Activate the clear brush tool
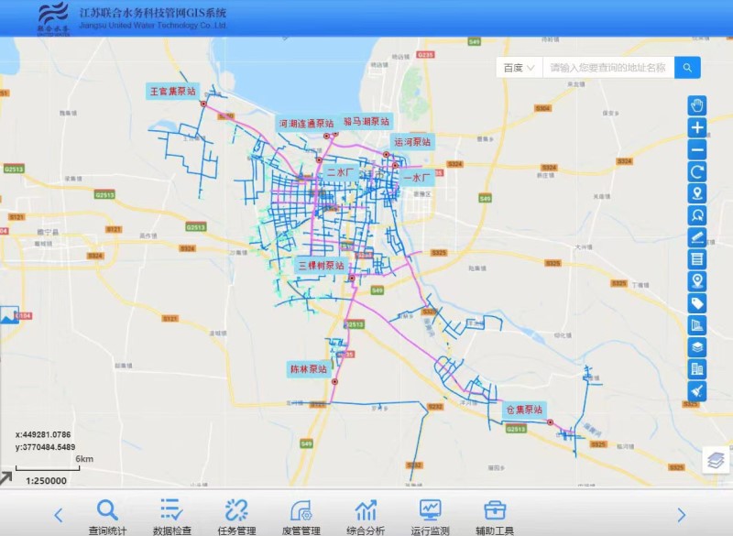 696,391
